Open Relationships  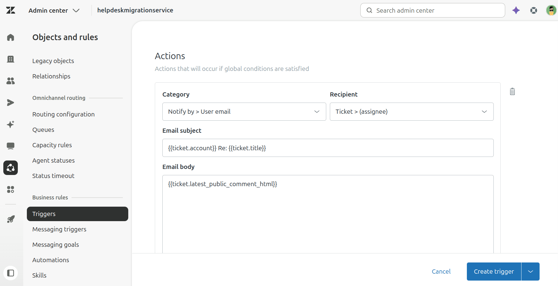point(51,76)
